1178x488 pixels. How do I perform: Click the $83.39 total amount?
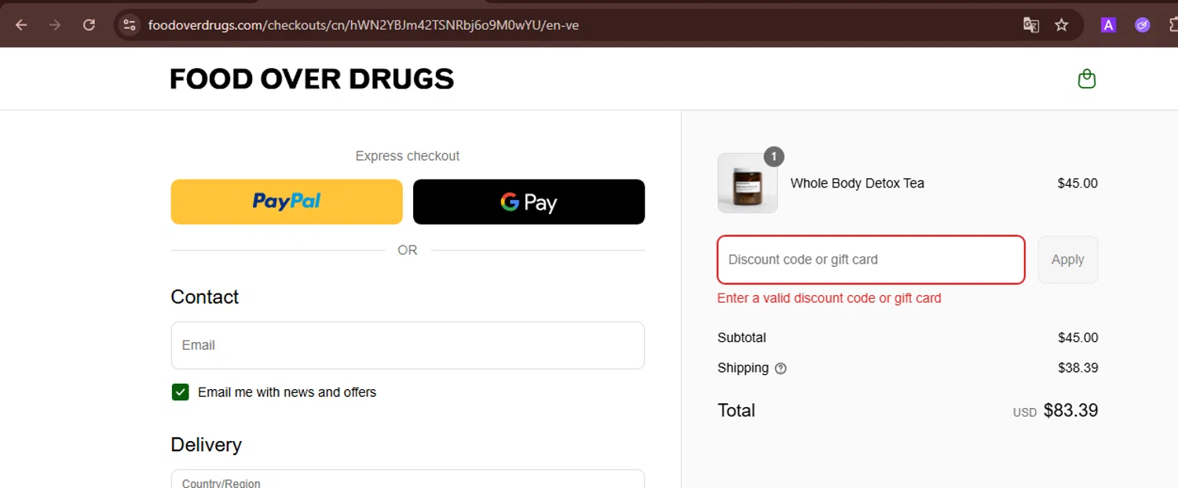click(x=1070, y=410)
